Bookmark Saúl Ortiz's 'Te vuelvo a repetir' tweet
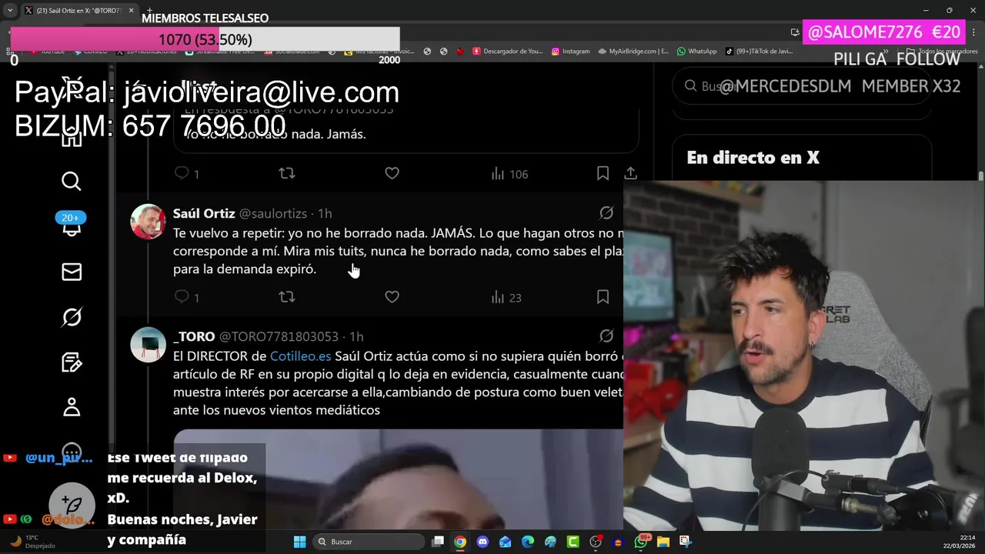Viewport: 985px width, 554px height. [x=603, y=297]
